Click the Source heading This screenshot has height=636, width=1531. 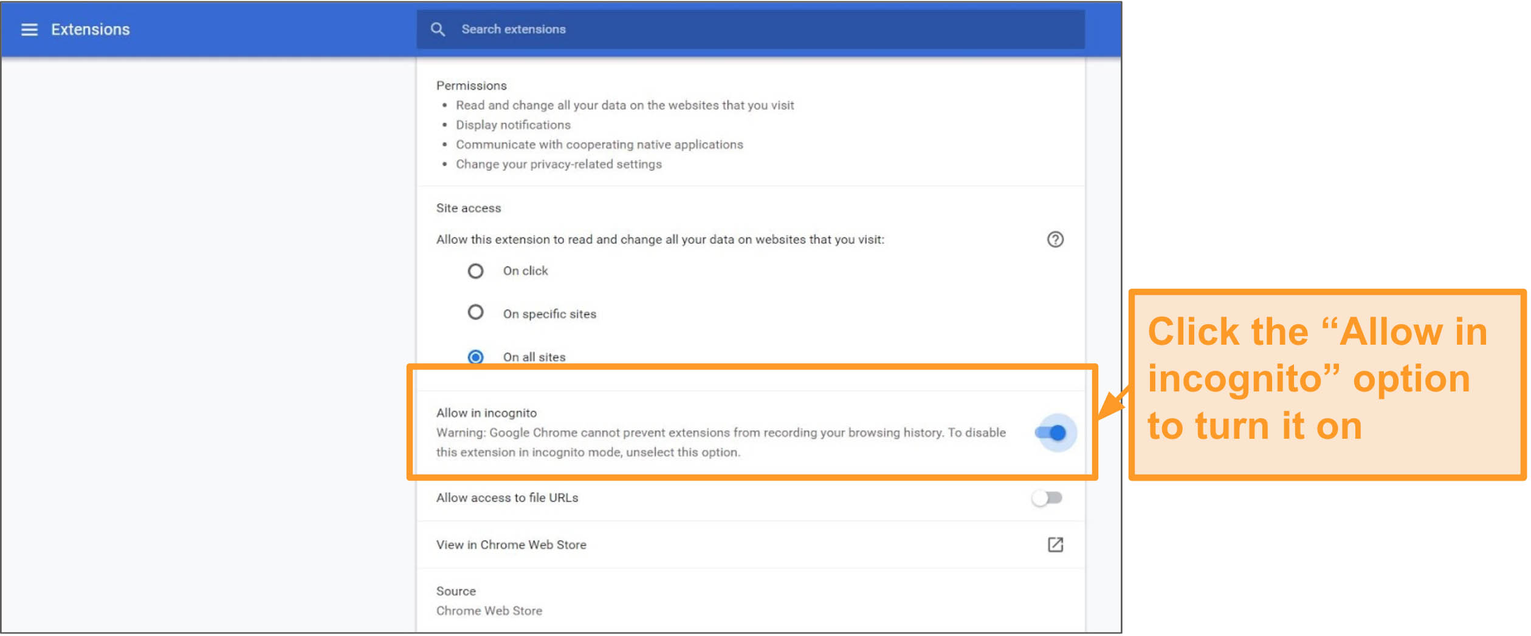456,592
